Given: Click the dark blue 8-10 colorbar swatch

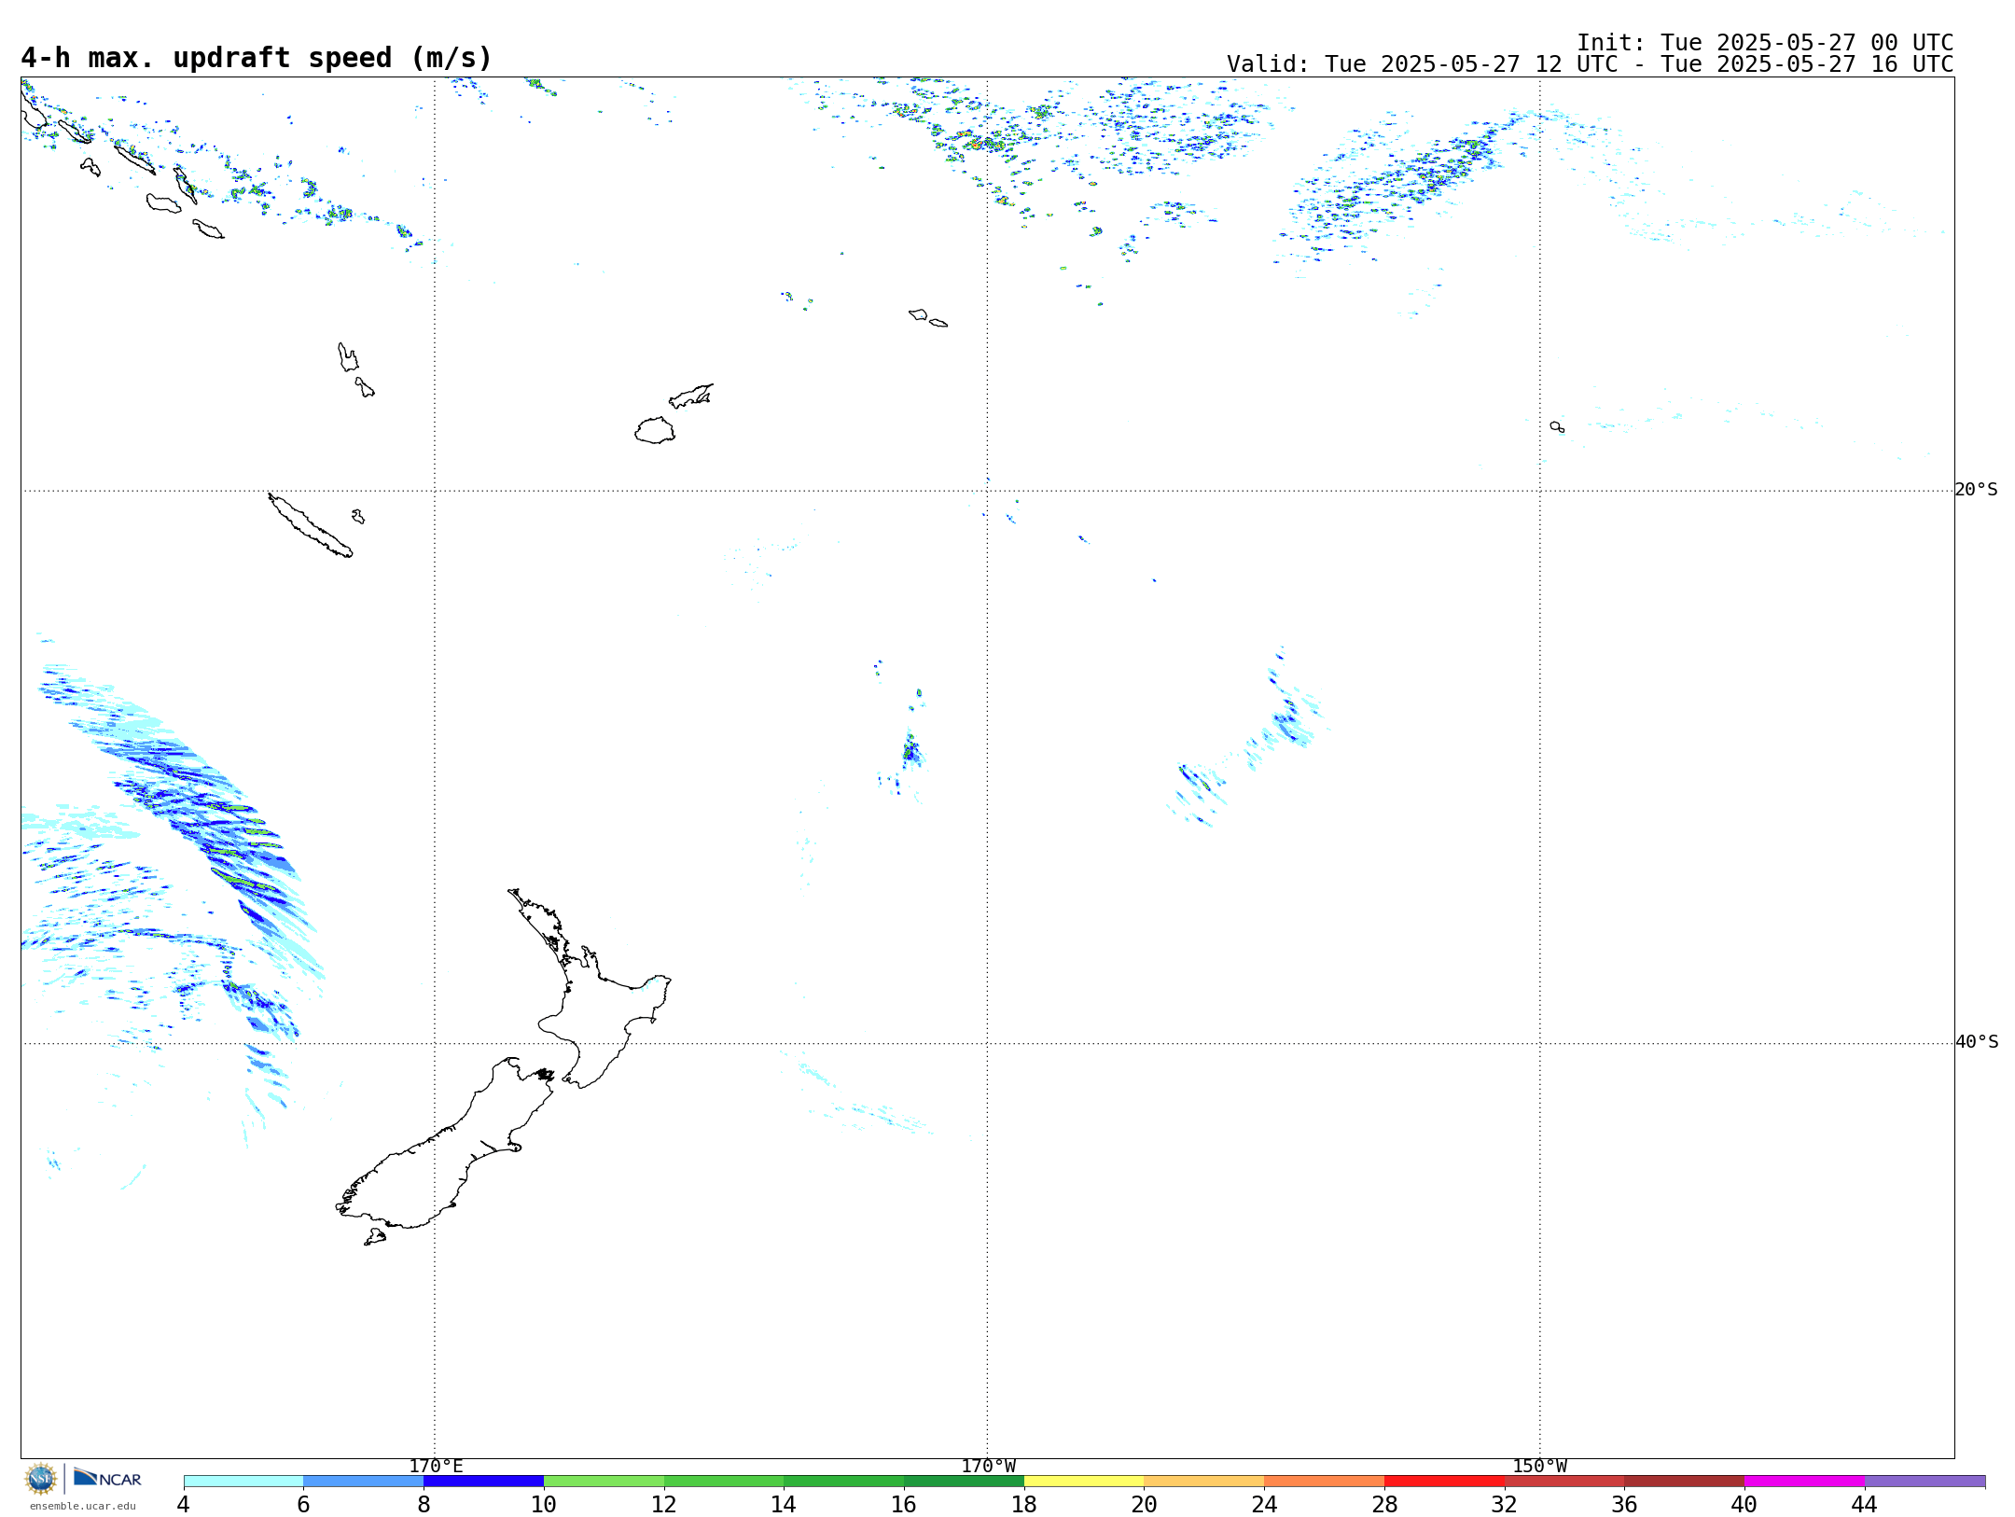Looking at the screenshot, I should (x=483, y=1482).
